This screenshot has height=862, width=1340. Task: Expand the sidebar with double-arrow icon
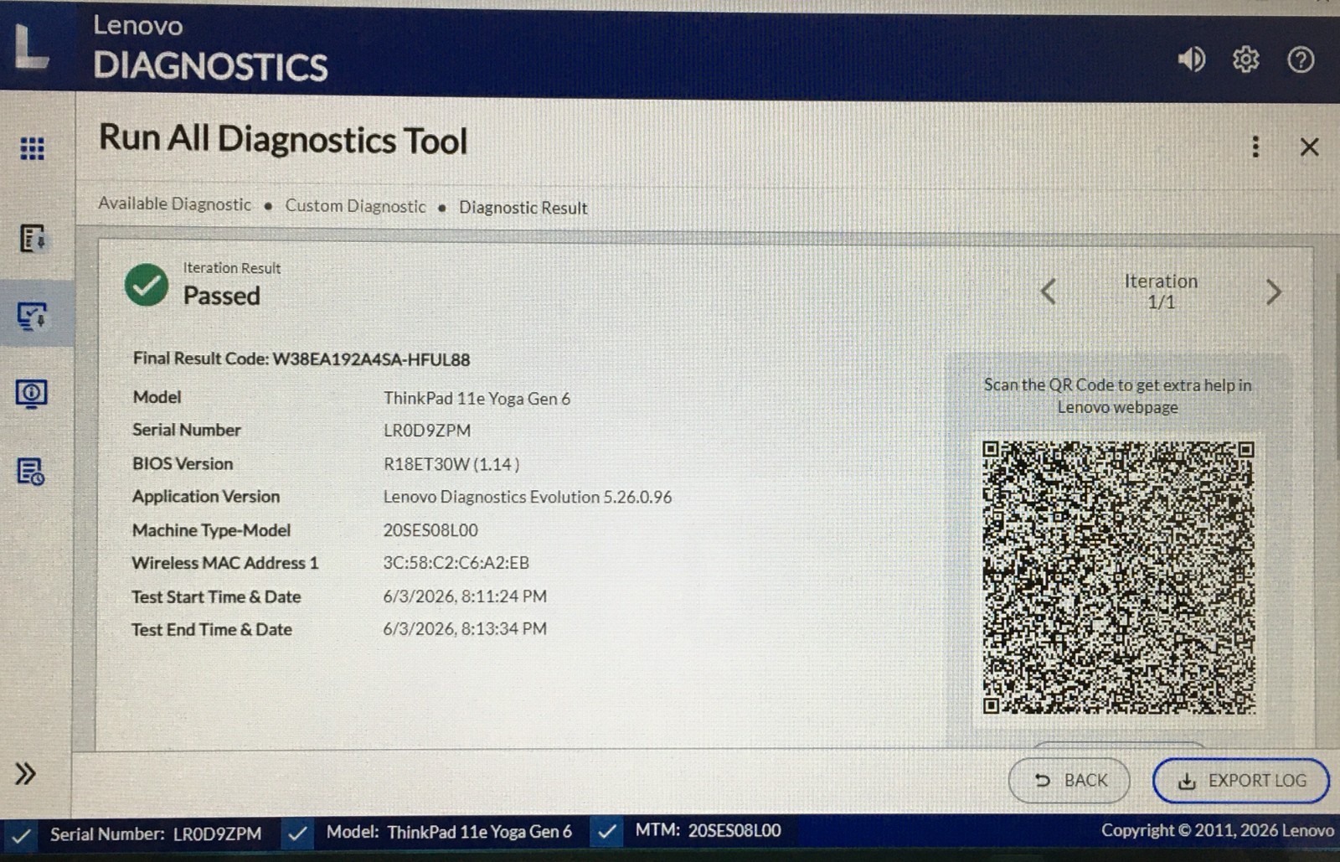(x=25, y=773)
